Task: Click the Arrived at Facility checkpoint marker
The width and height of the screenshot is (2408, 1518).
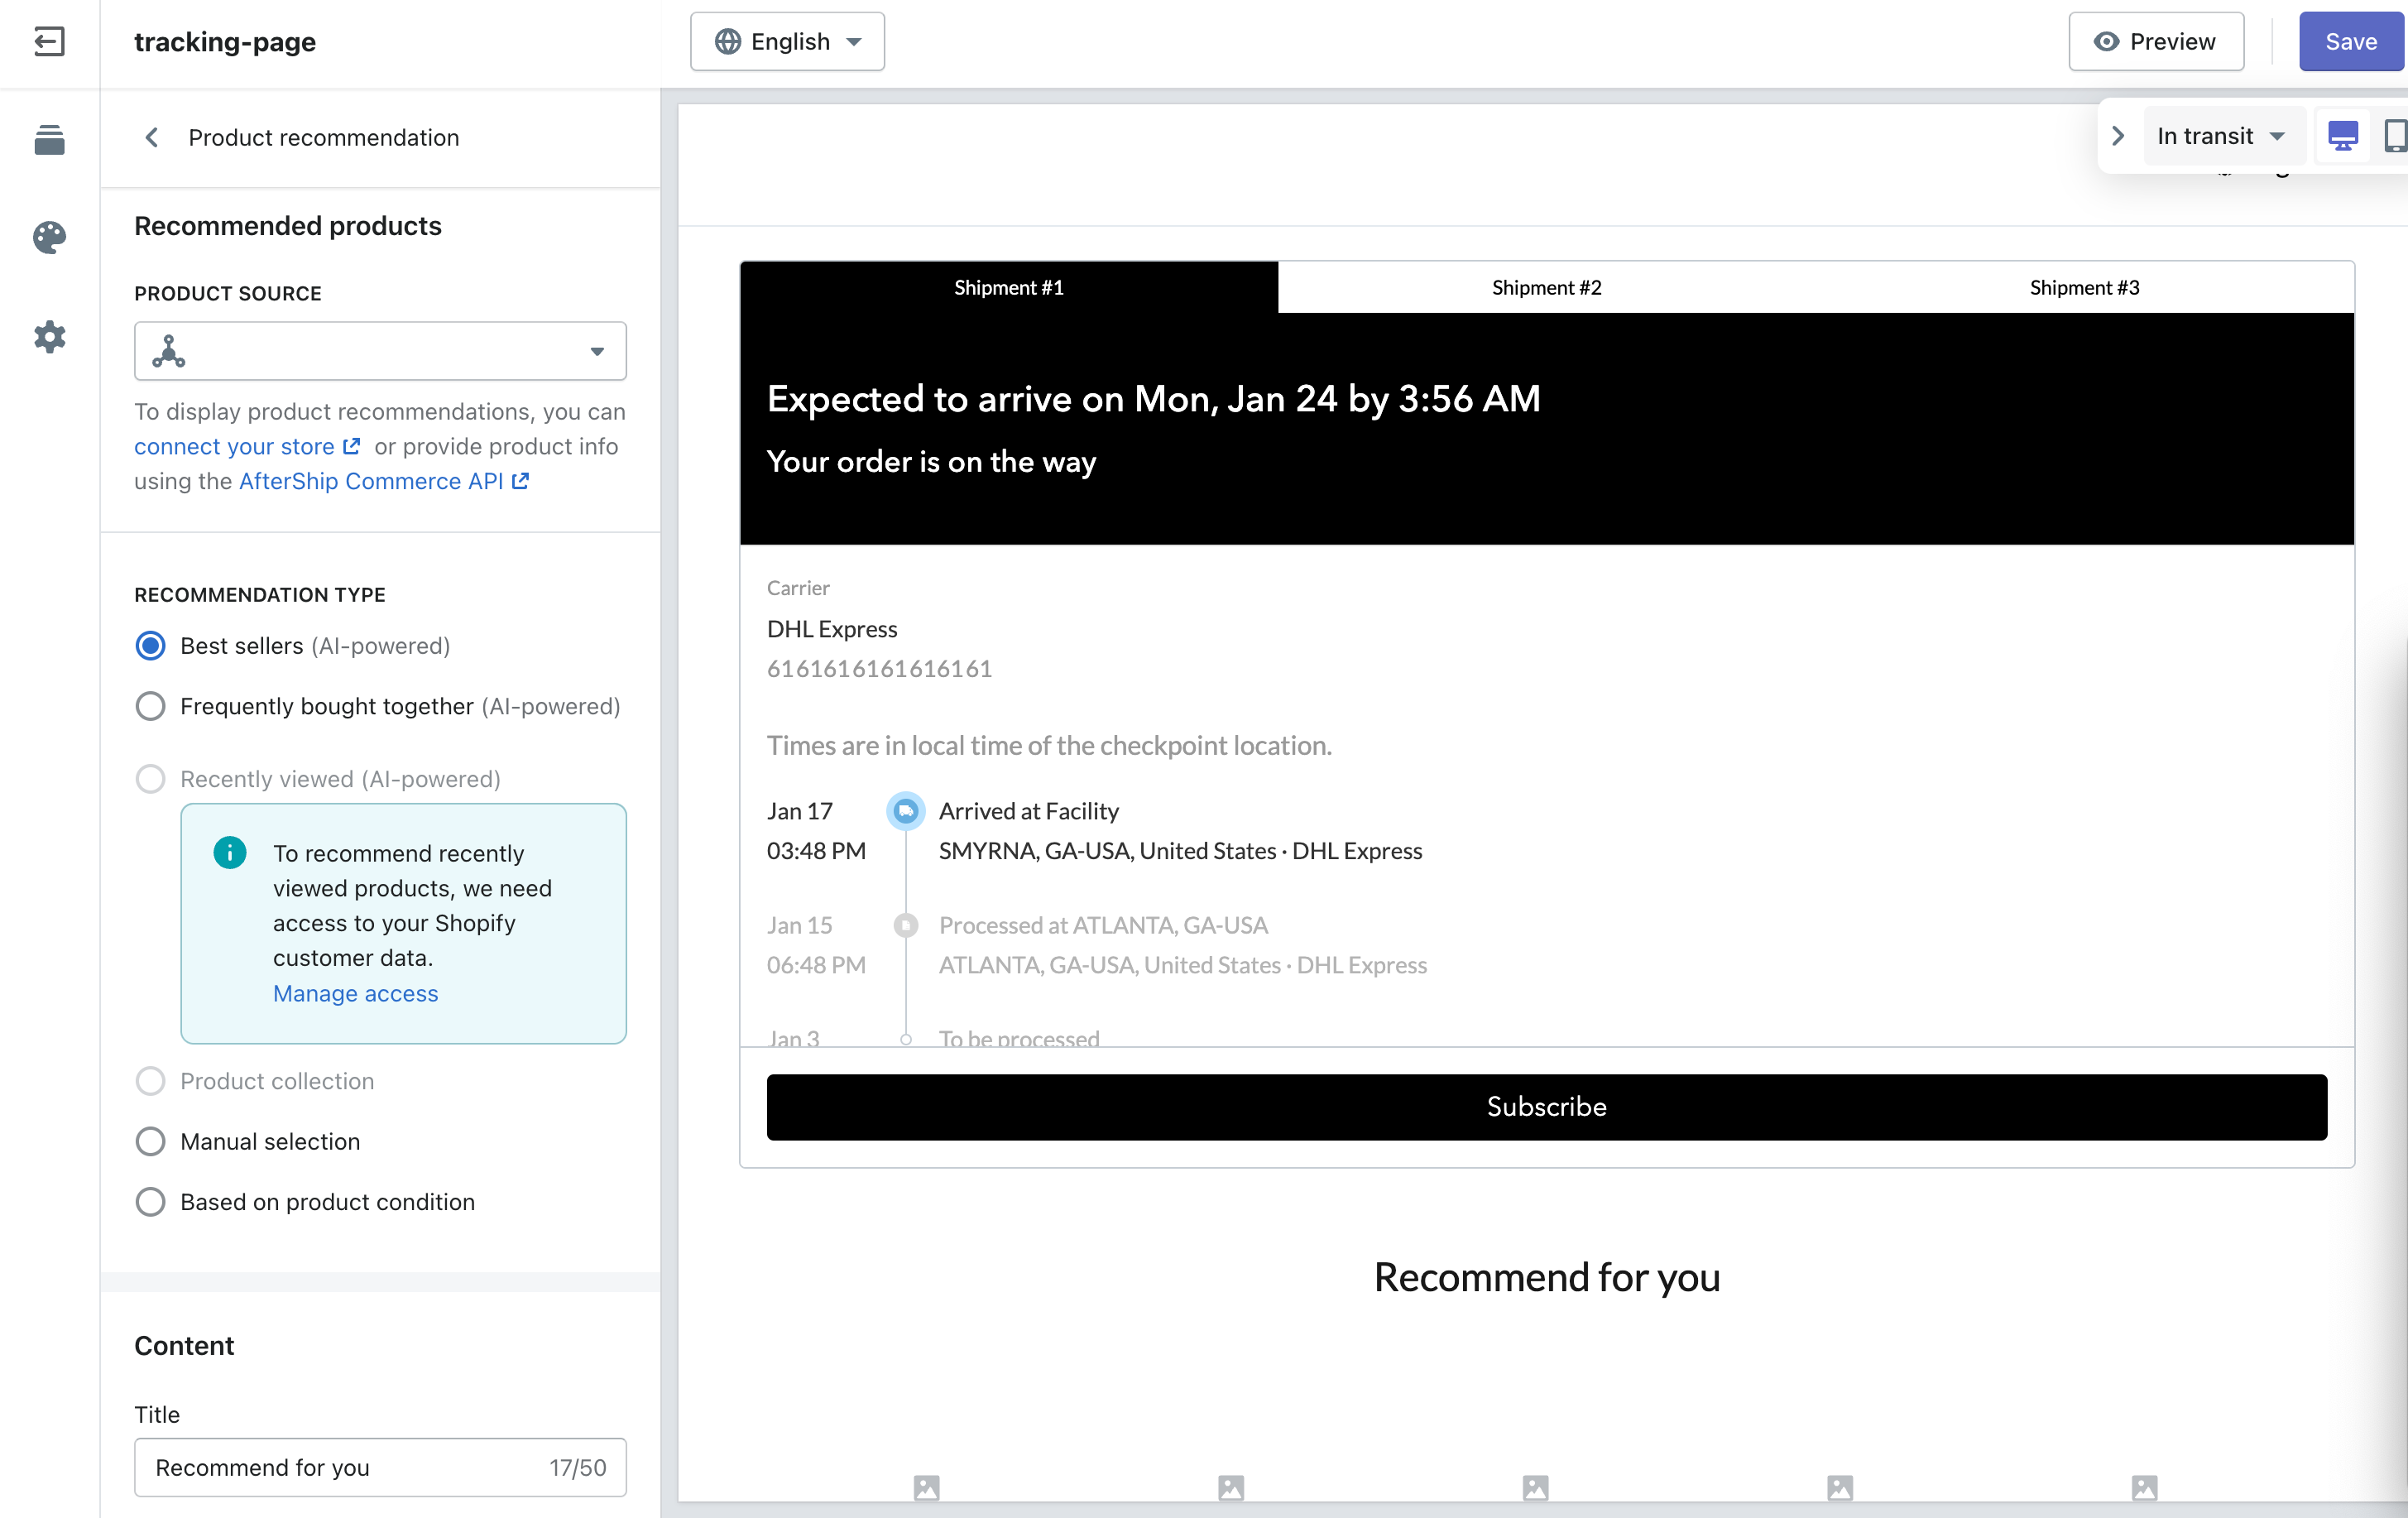Action: point(905,810)
